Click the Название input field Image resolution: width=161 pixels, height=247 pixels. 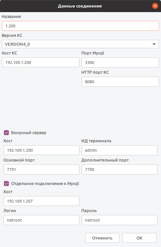pos(80,26)
